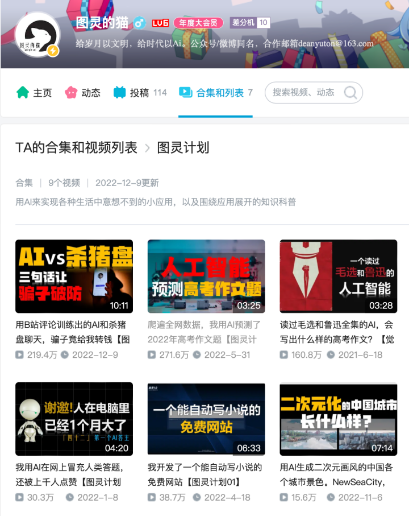
Task: Open the 图灵的猫 profile avatar
Action: 38,35
